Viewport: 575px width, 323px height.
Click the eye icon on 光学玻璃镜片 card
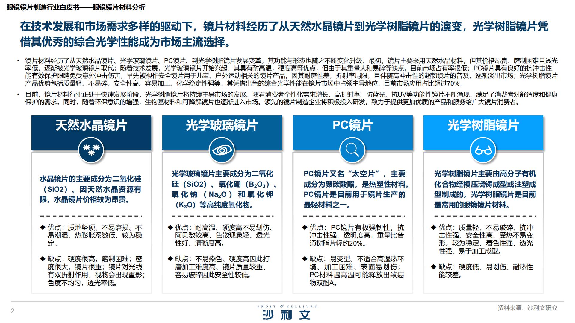pyautogui.click(x=222, y=150)
